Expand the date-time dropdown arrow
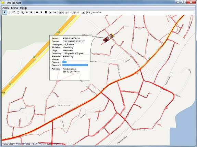This screenshot has height=147, width=197. 83,13
